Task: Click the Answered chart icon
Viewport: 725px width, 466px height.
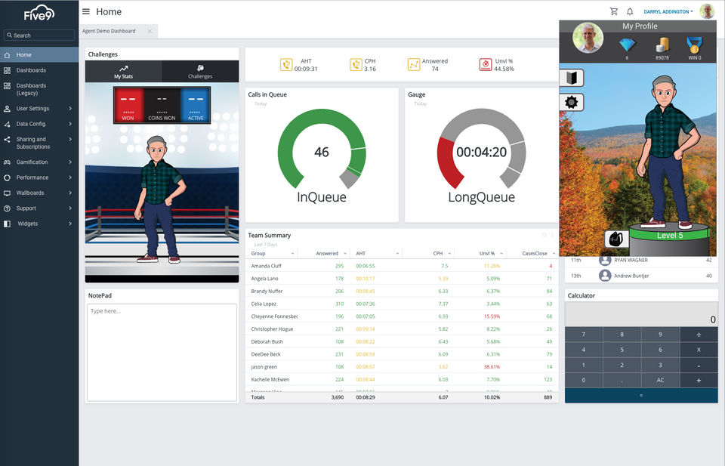Action: pos(413,65)
